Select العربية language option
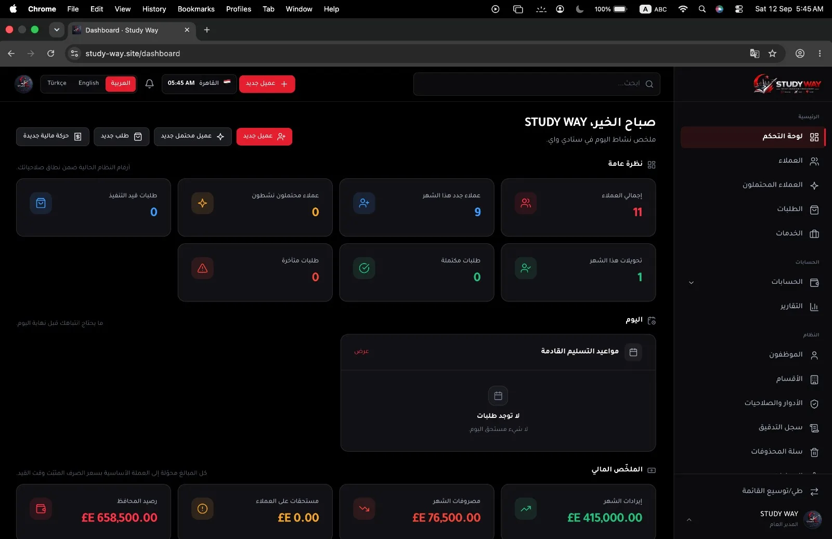The image size is (832, 539). [121, 84]
